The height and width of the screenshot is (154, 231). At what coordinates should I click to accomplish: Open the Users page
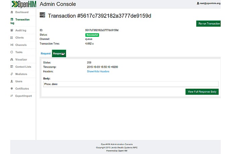point(19,81)
